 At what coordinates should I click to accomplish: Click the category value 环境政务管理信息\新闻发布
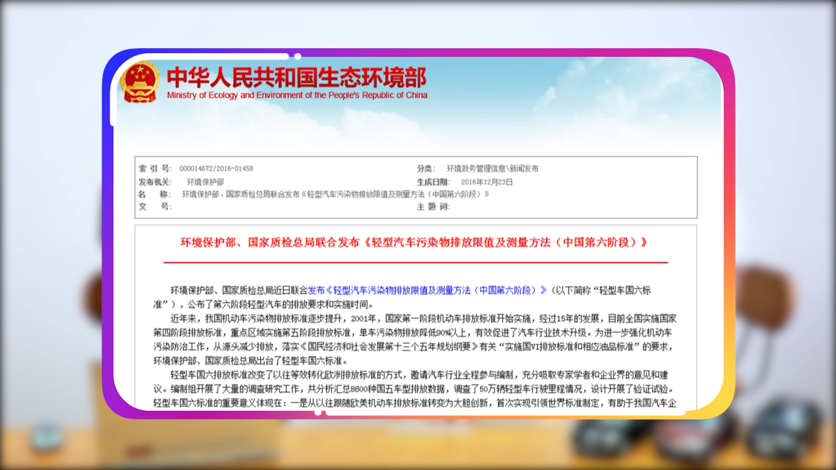492,168
